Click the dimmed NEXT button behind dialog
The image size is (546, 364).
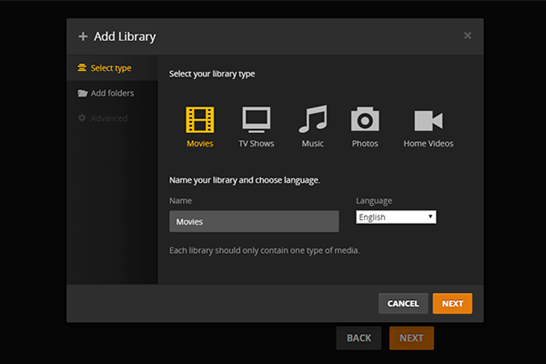411,338
